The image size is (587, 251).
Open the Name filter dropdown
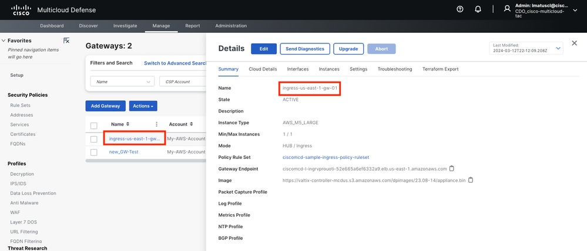click(122, 82)
